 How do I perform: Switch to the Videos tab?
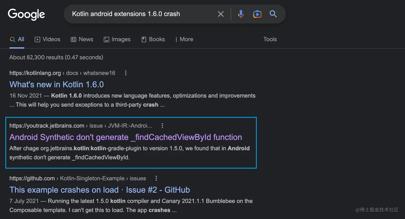pos(47,39)
